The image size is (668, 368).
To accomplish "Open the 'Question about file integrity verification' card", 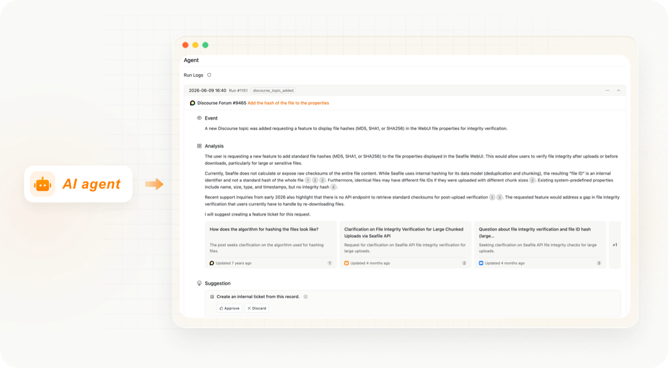I will tap(540, 245).
